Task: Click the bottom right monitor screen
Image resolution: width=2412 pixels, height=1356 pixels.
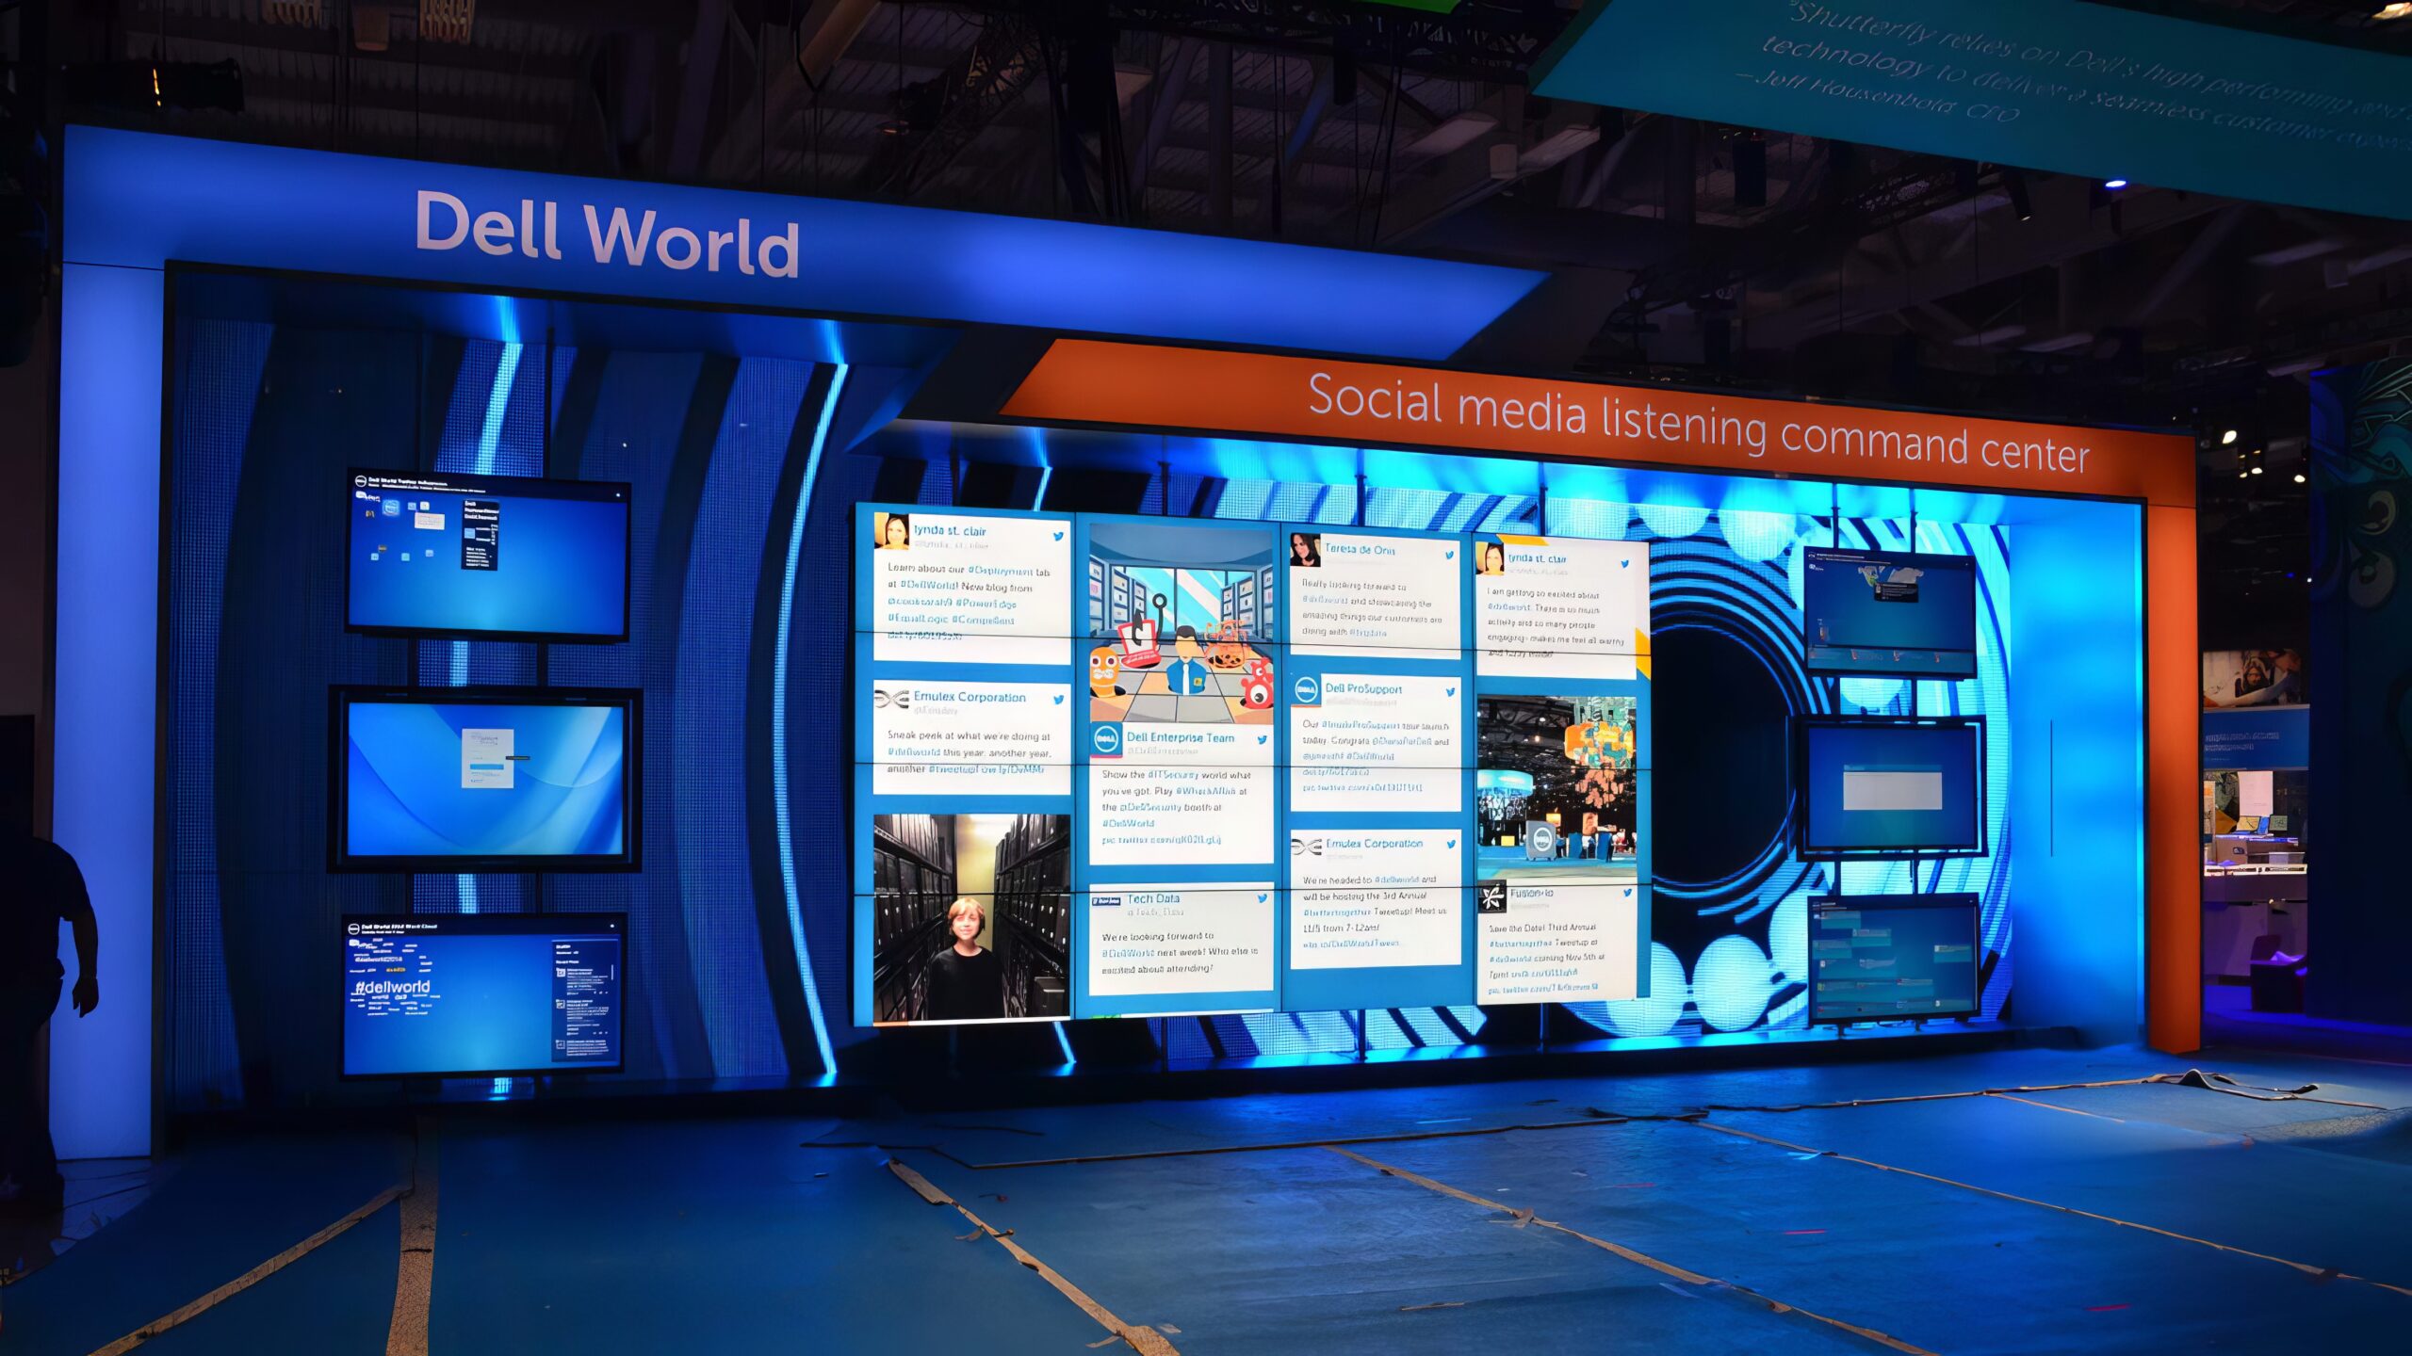Action: (x=1894, y=960)
